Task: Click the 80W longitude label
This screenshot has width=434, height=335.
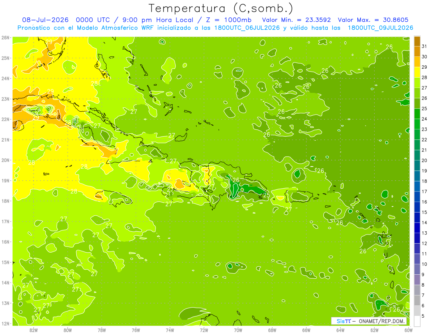Action: tap(68, 330)
